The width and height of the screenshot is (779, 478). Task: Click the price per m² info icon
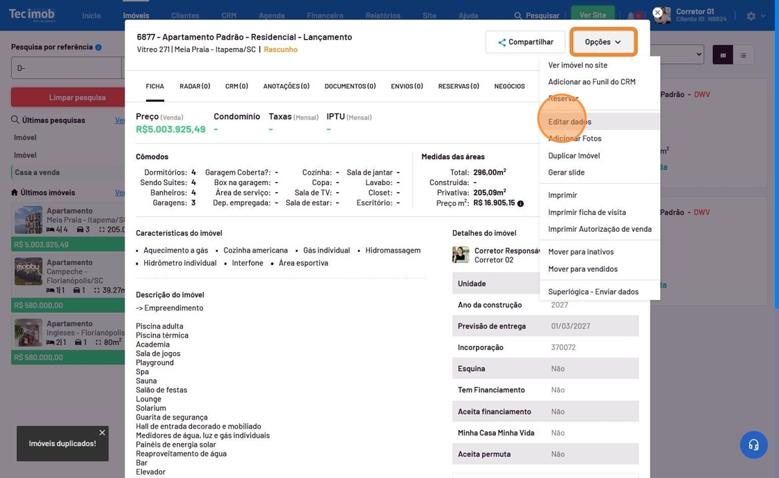tap(520, 204)
